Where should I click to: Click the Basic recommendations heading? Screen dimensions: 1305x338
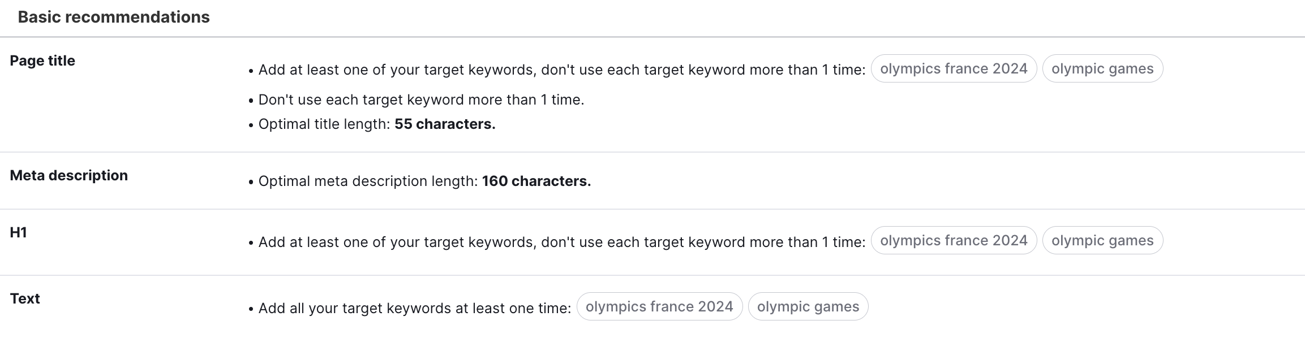coord(113,17)
